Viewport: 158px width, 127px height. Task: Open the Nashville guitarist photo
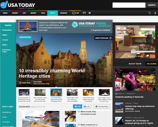135,80
